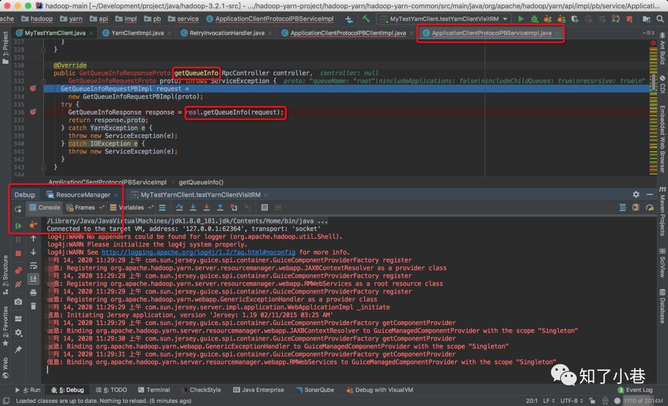Screen dimensions: 668x406
Task: Open Search Everywhere magnifier
Action: [x=659, y=19]
